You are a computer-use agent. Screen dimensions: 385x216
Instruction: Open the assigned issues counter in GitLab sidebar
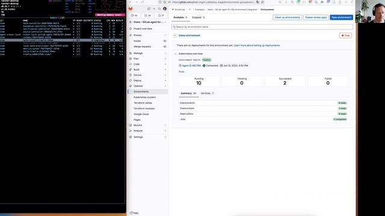pos(134,16)
